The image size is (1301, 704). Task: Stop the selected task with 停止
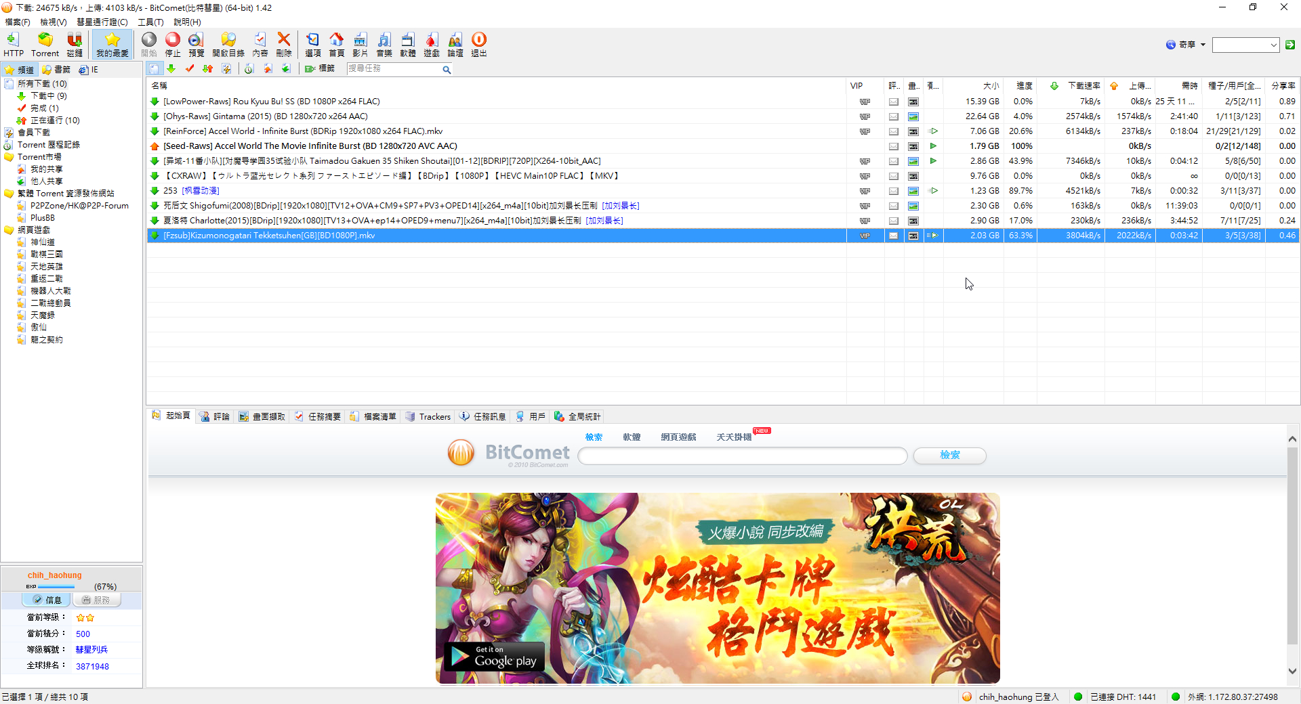173,45
